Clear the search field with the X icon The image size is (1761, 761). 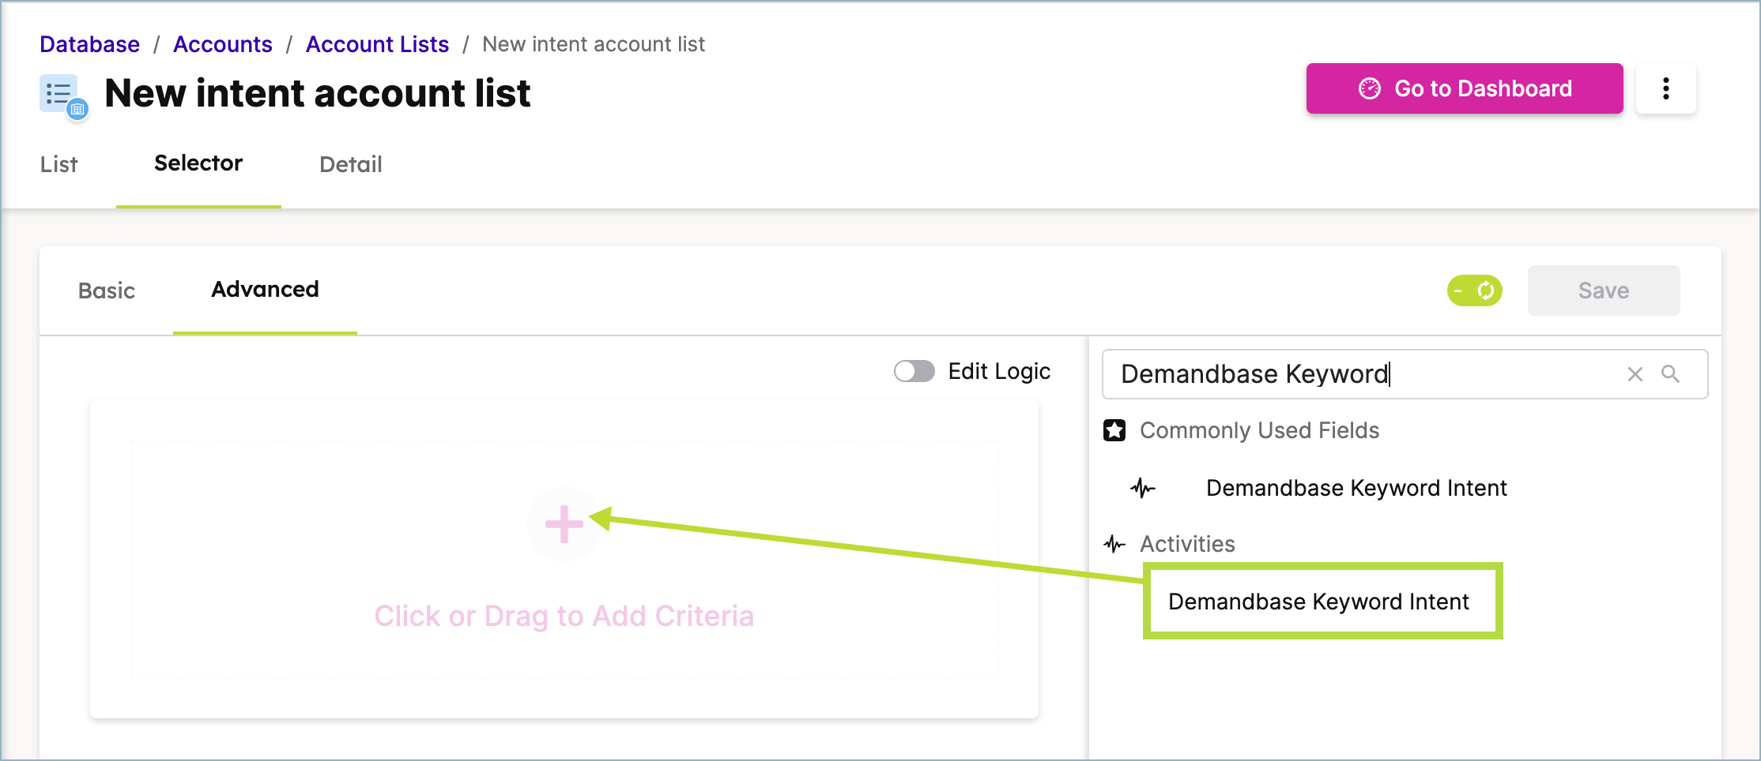pyautogui.click(x=1635, y=374)
